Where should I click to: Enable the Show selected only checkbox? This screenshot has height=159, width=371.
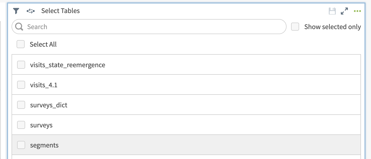click(295, 27)
